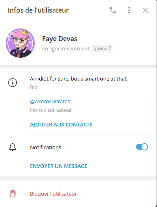157x207 pixels.
Task: Open the three-dot more options menu
Action: tap(129, 10)
